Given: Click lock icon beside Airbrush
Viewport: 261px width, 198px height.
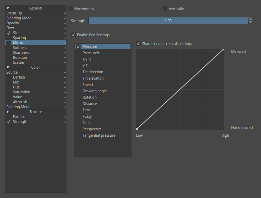Looking at the screenshot, I should coord(65,102).
